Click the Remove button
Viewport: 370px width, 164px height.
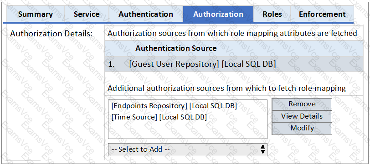pos(302,104)
